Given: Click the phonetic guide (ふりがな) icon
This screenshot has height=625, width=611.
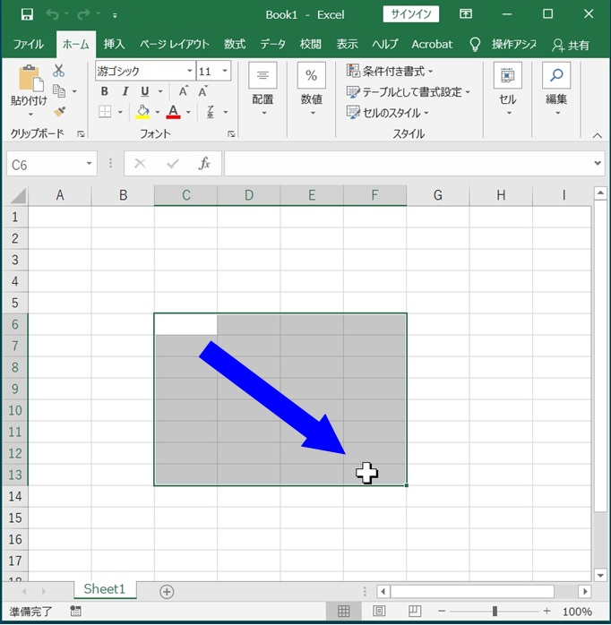Looking at the screenshot, I should [211, 112].
